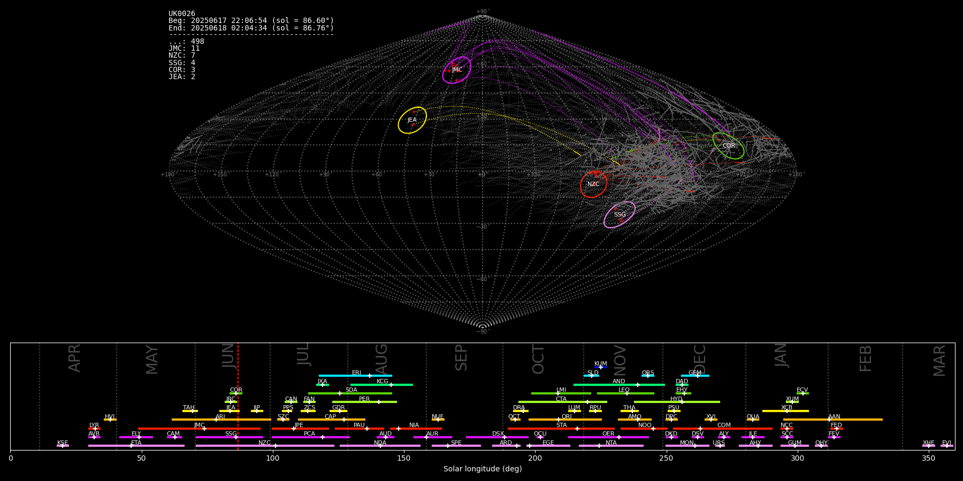Click the PCA purple shower bar
This screenshot has height=481, width=963.
coord(310,437)
